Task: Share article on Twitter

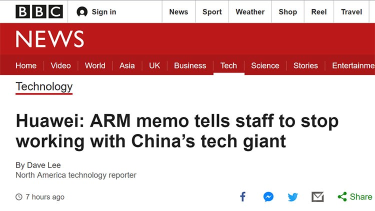Action: click(293, 196)
